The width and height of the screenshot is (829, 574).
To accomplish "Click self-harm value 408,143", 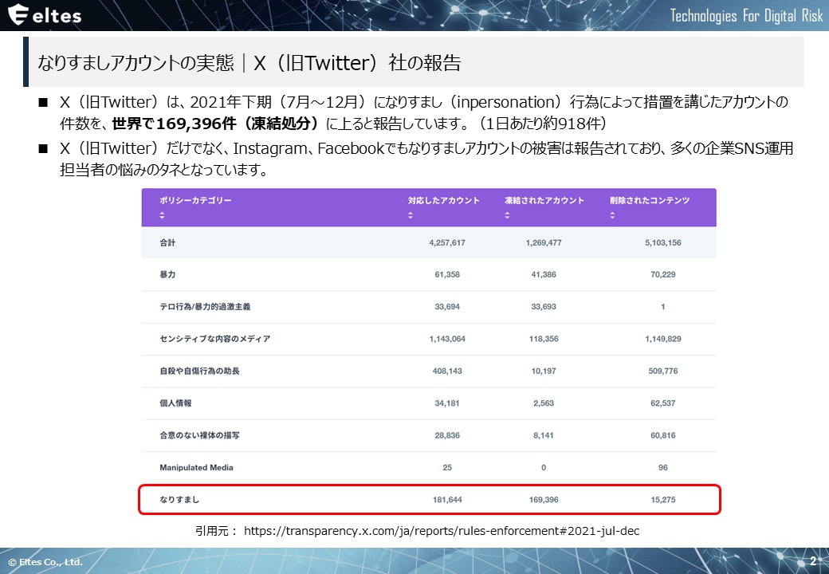I will (447, 371).
